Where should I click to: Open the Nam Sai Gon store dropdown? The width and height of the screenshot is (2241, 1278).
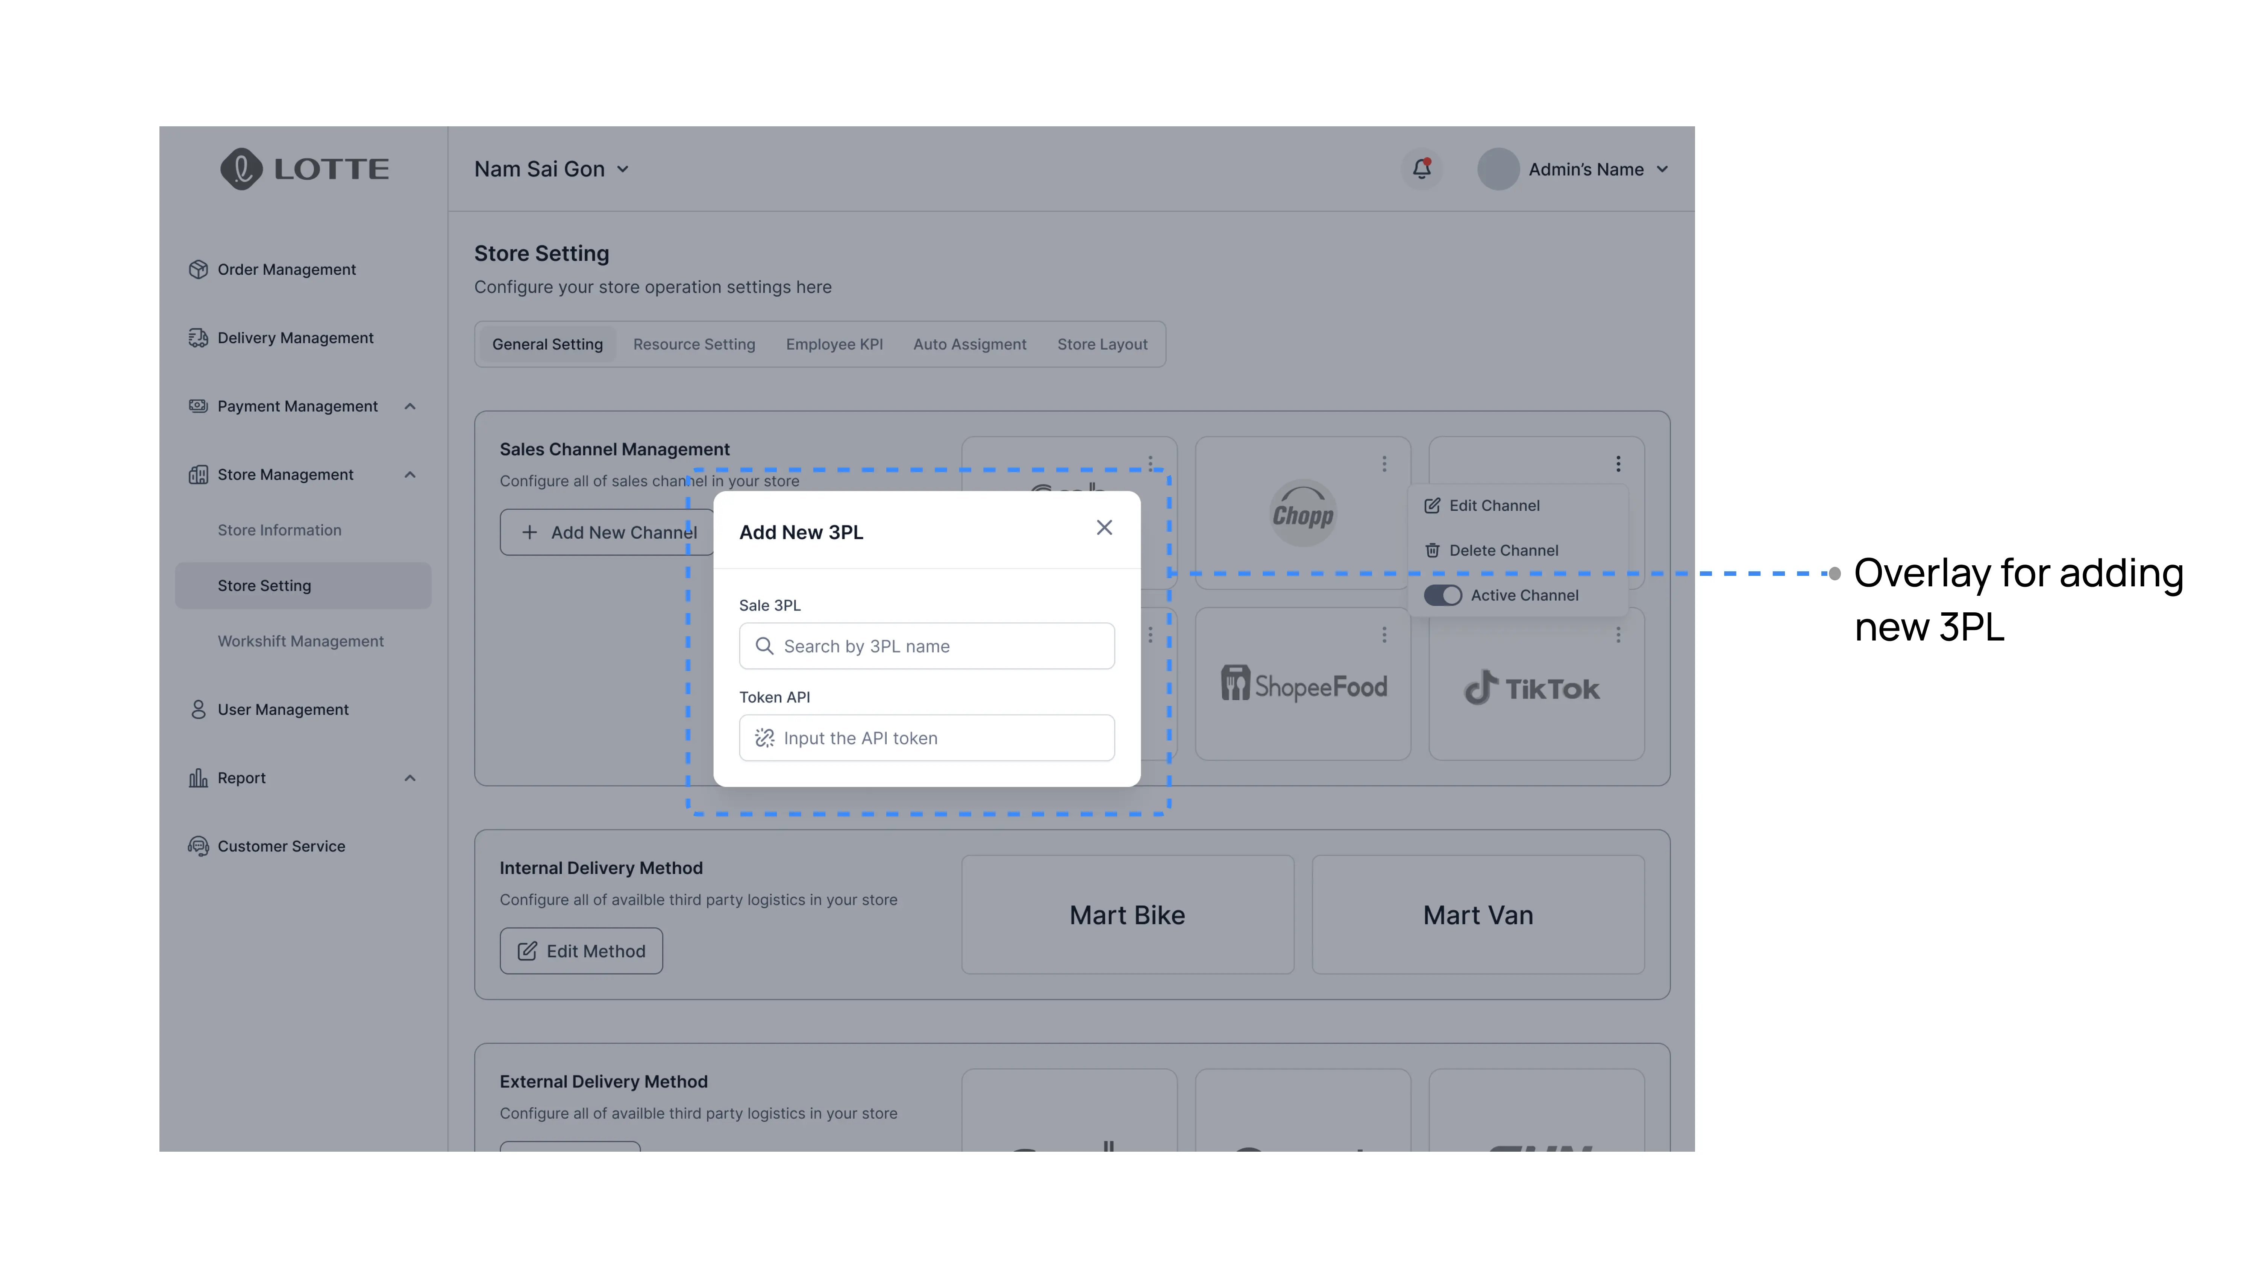551,168
